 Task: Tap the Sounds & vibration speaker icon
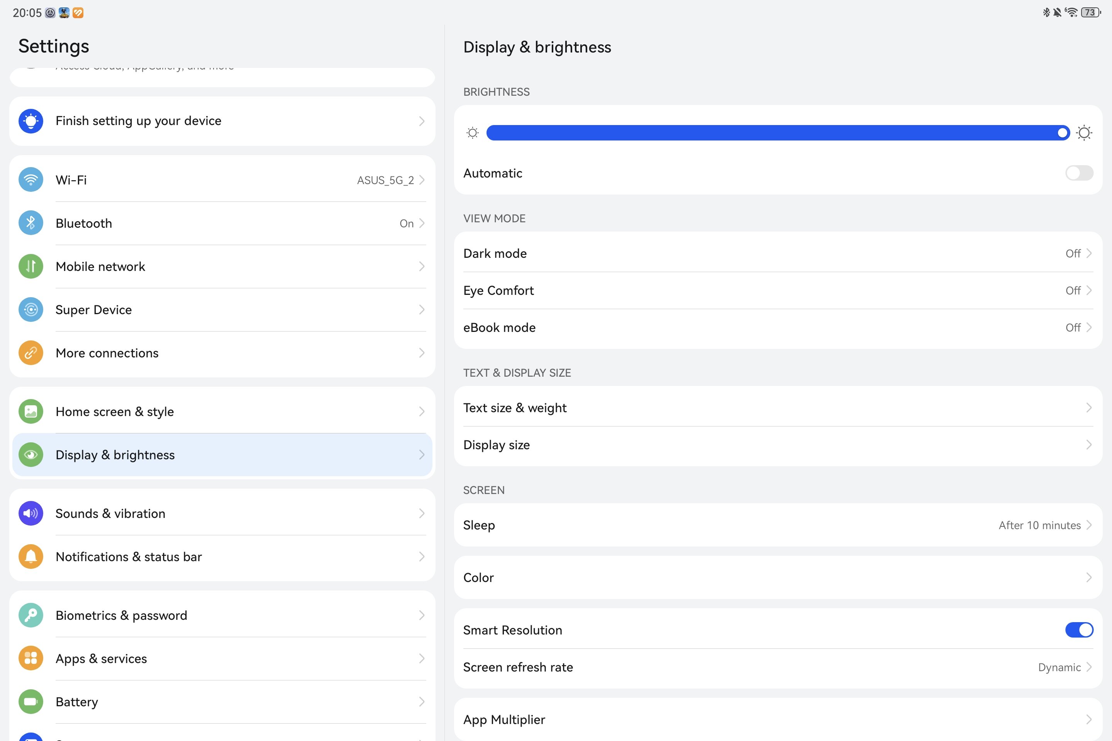click(x=31, y=513)
